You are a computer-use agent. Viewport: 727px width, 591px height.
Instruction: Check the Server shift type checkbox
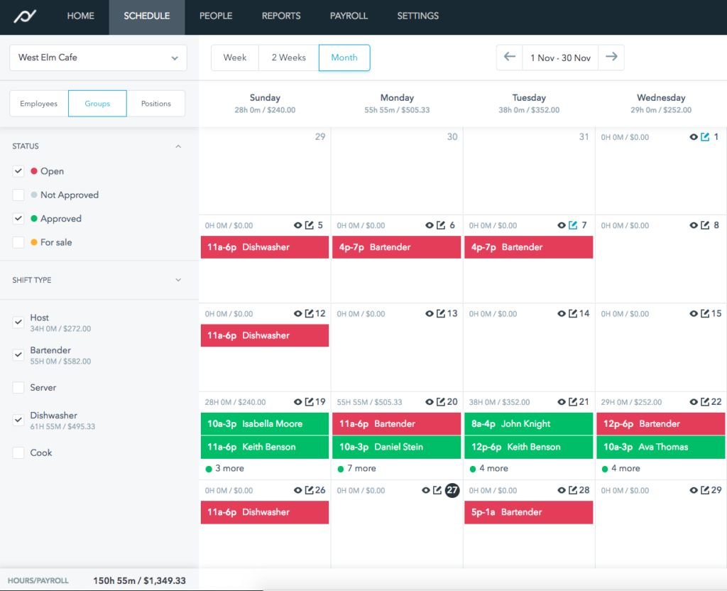[18, 388]
